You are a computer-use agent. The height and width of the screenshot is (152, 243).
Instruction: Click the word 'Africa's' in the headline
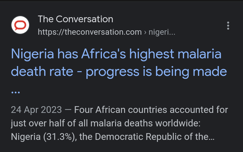(x=104, y=54)
